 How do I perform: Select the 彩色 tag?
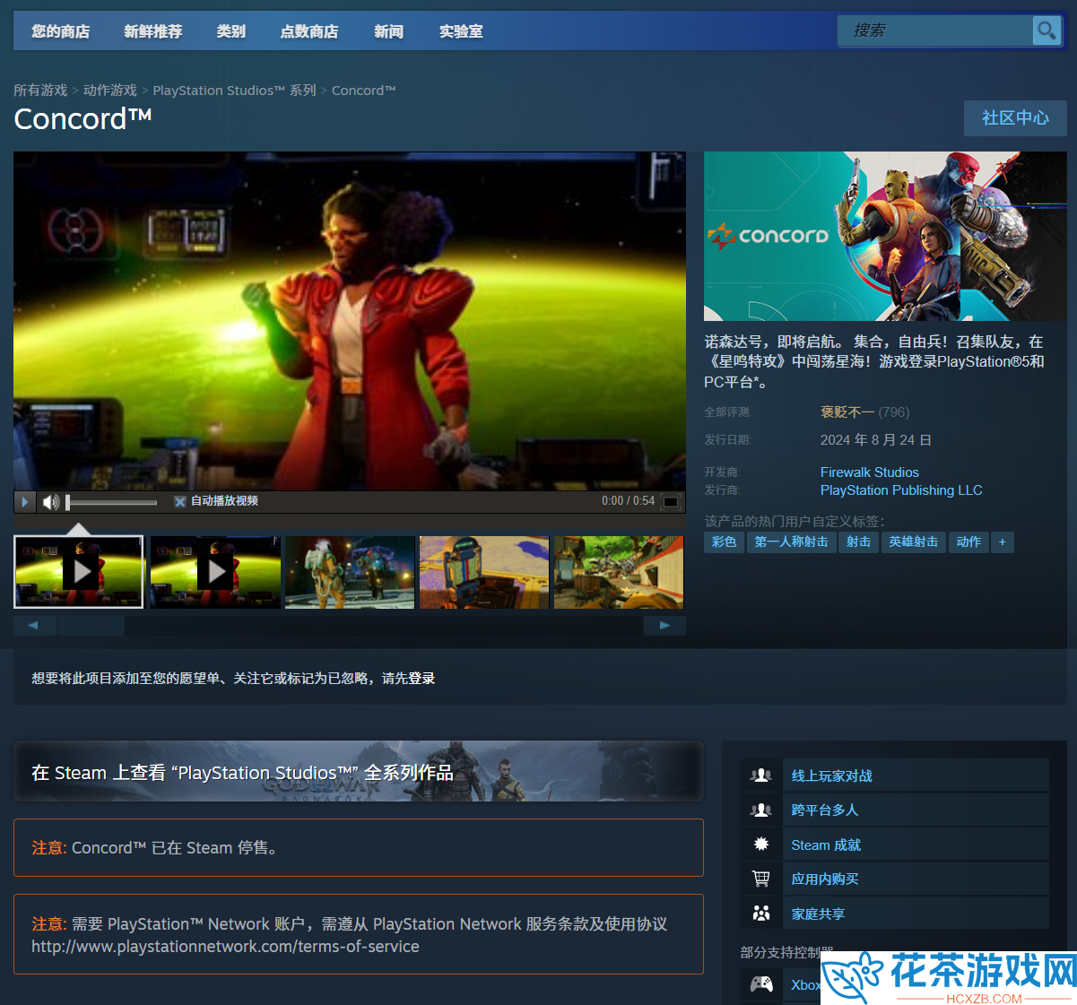pos(725,541)
